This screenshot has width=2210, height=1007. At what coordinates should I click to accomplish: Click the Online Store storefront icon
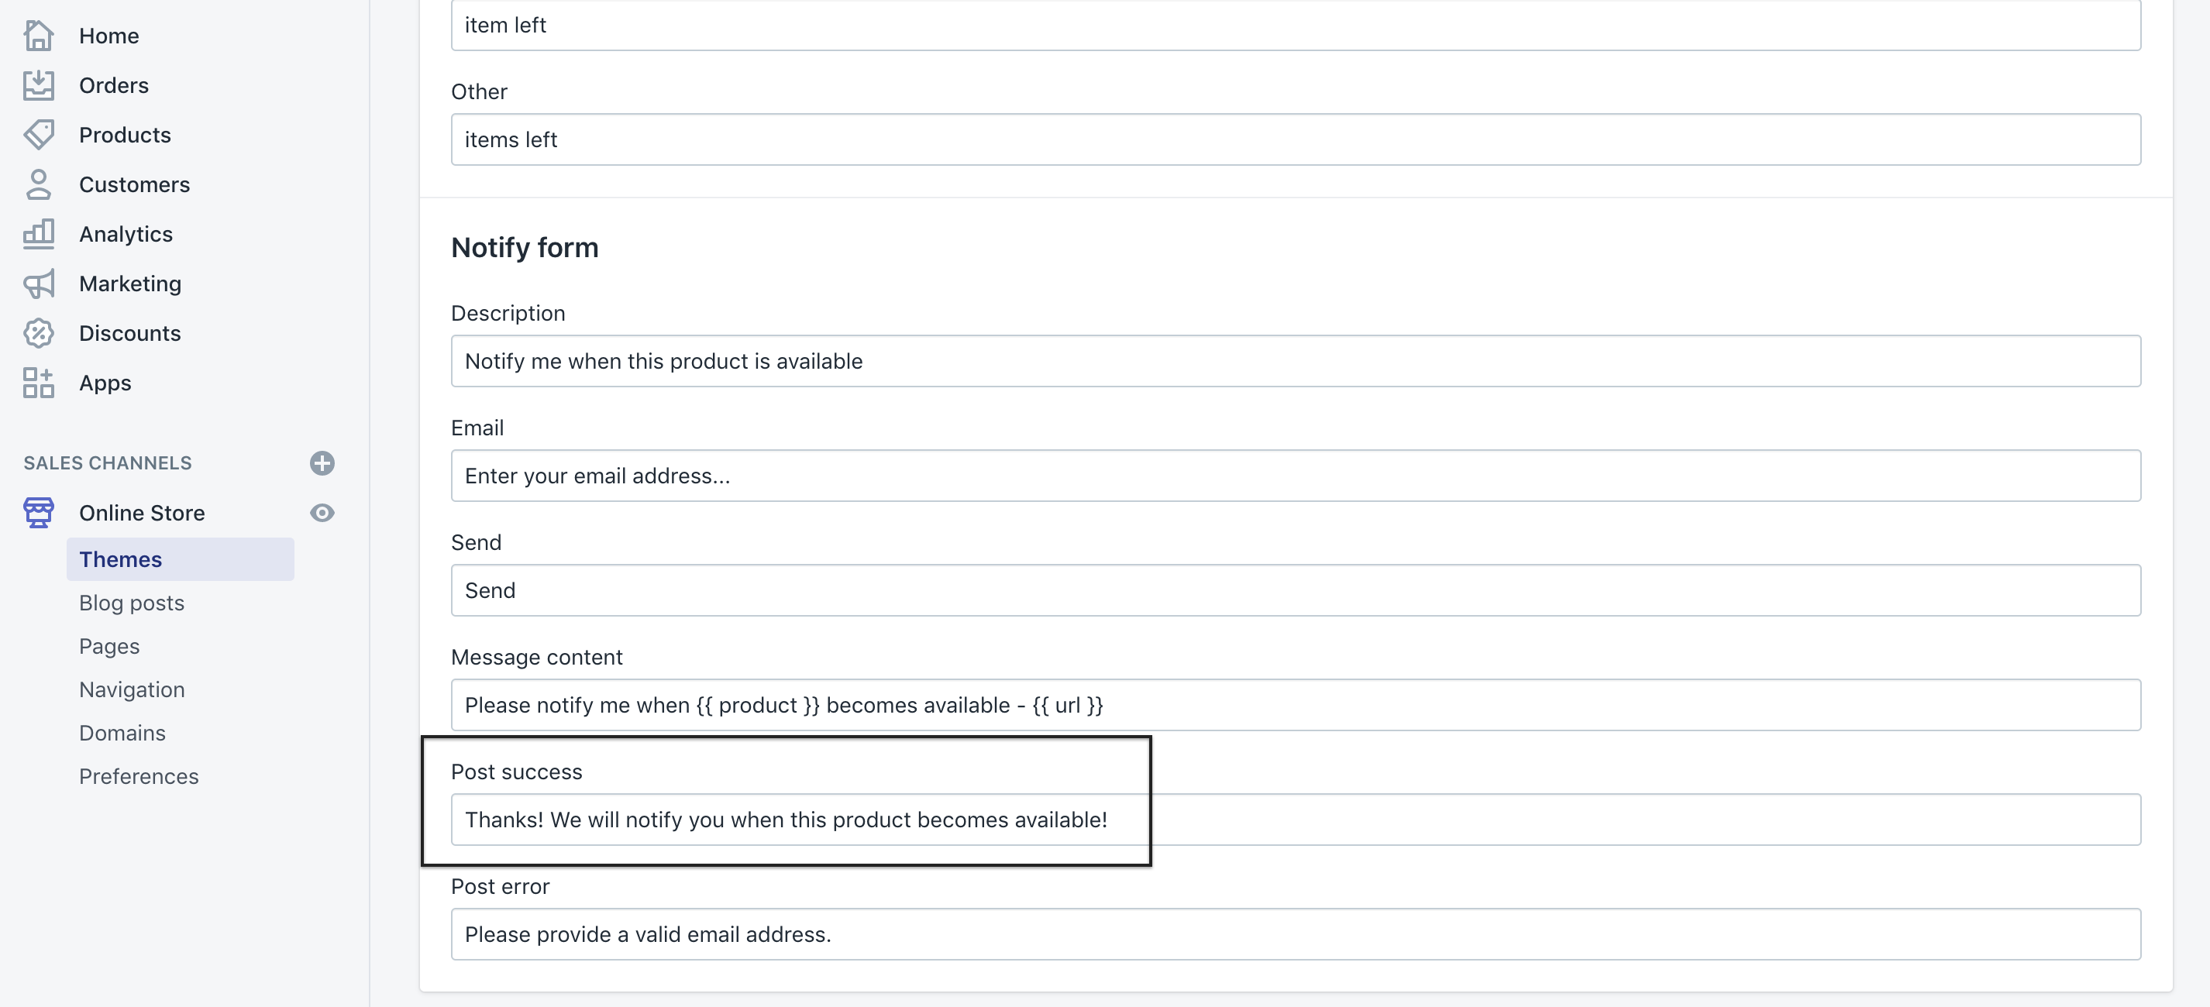pyautogui.click(x=39, y=513)
